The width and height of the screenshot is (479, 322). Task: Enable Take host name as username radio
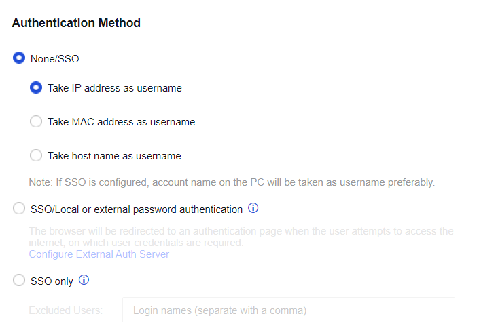point(37,156)
